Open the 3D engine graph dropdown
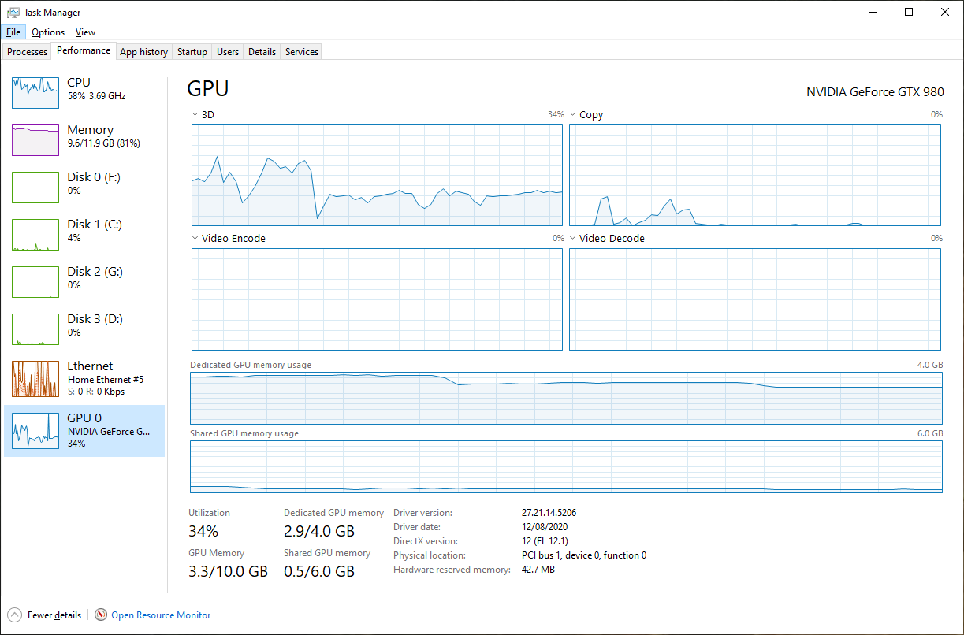Screen dimensions: 964x635 [x=195, y=115]
